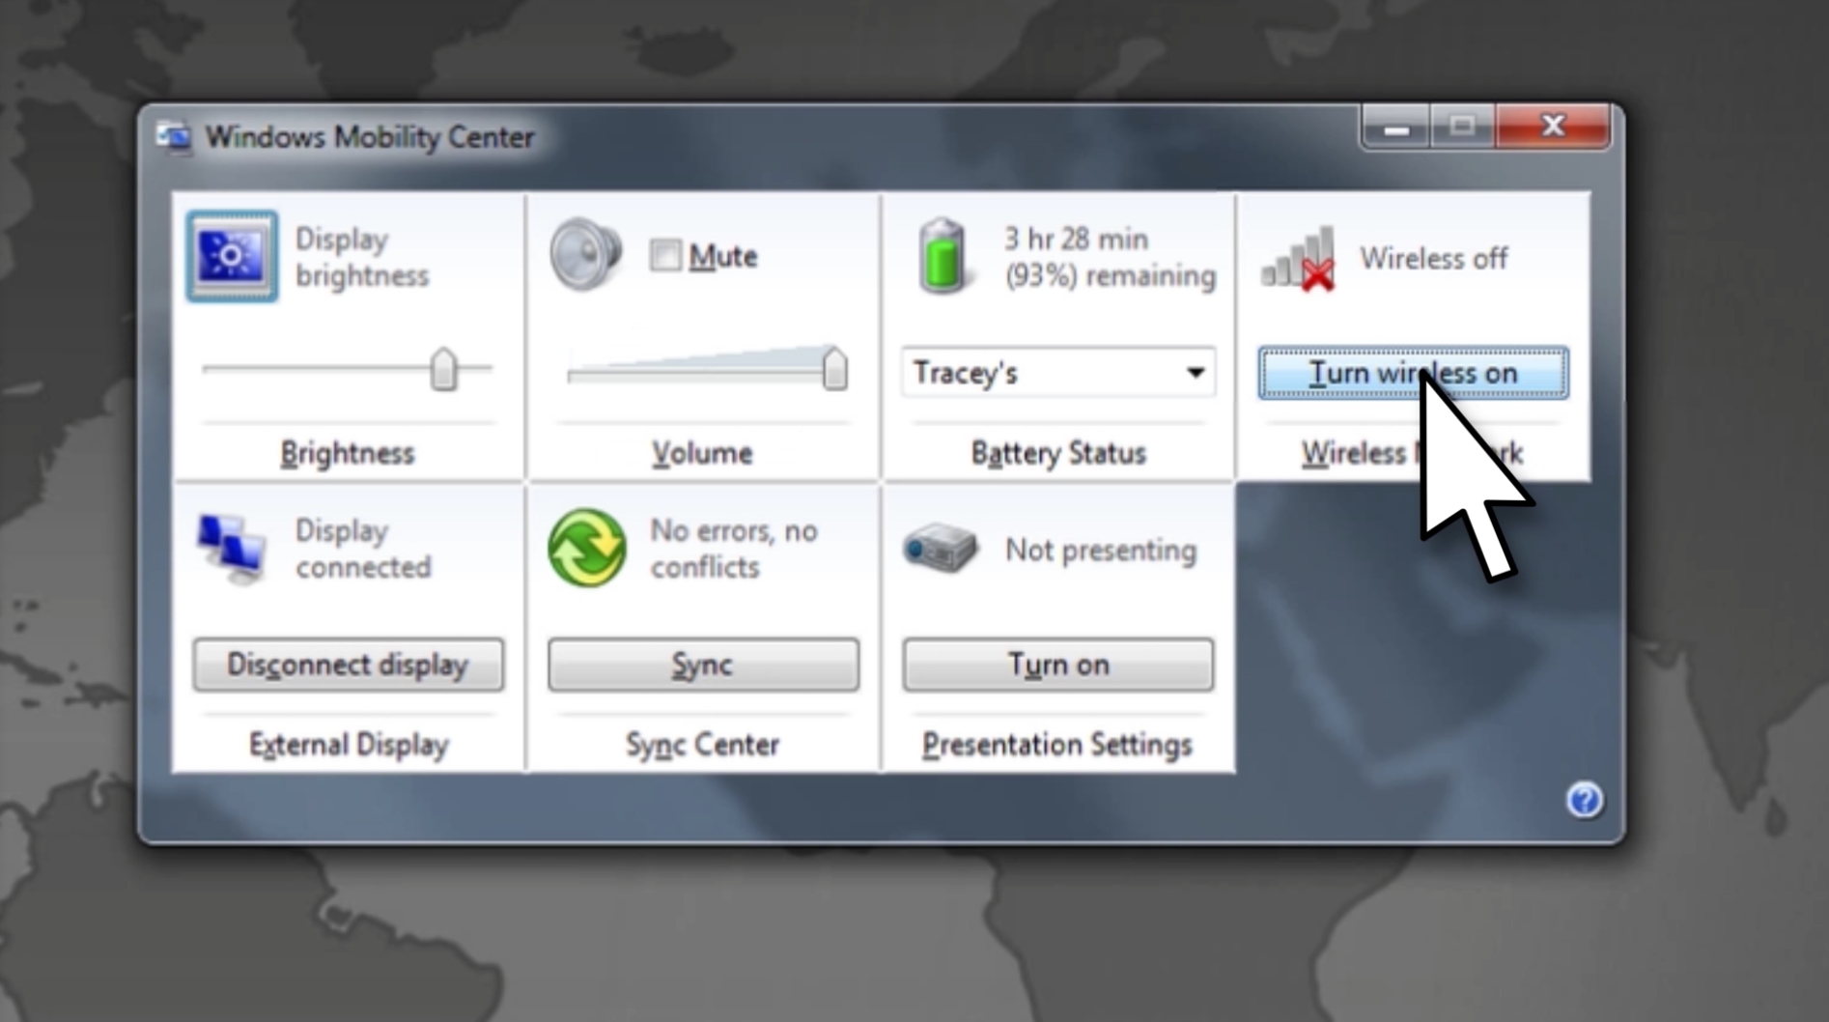Viewport: 1829px width, 1022px height.
Task: Click the 'Display connected' status text
Action: coord(363,549)
